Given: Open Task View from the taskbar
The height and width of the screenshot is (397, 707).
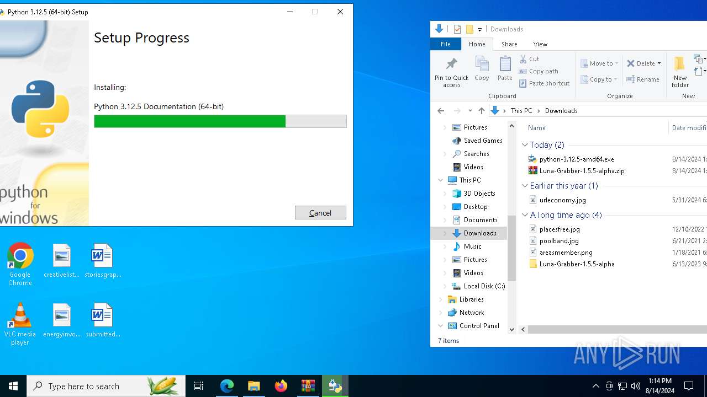Looking at the screenshot, I should coord(199,386).
